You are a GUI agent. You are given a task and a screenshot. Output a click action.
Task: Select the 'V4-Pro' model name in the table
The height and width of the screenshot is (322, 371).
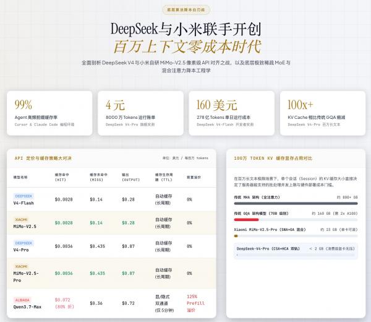tap(21, 250)
